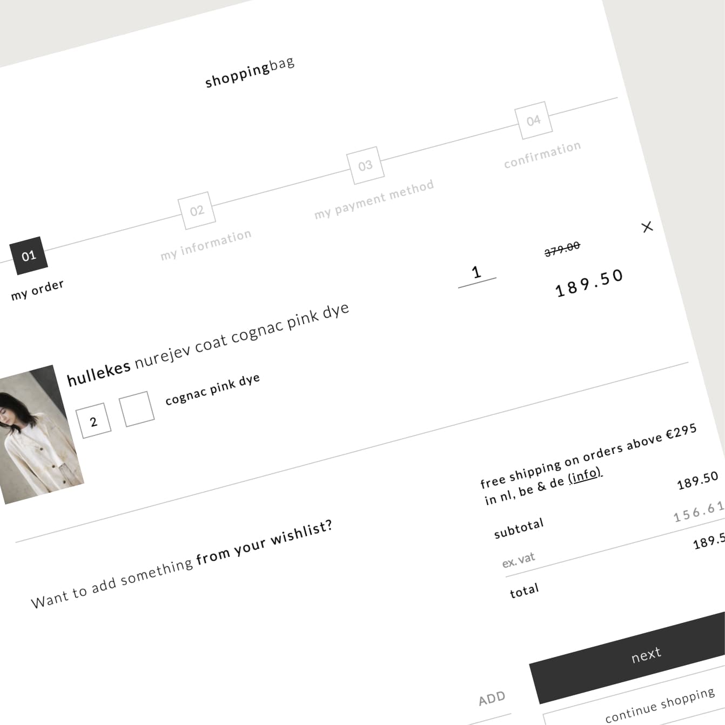Click the my payment method label
Screen dimensions: 725x725
click(x=374, y=199)
